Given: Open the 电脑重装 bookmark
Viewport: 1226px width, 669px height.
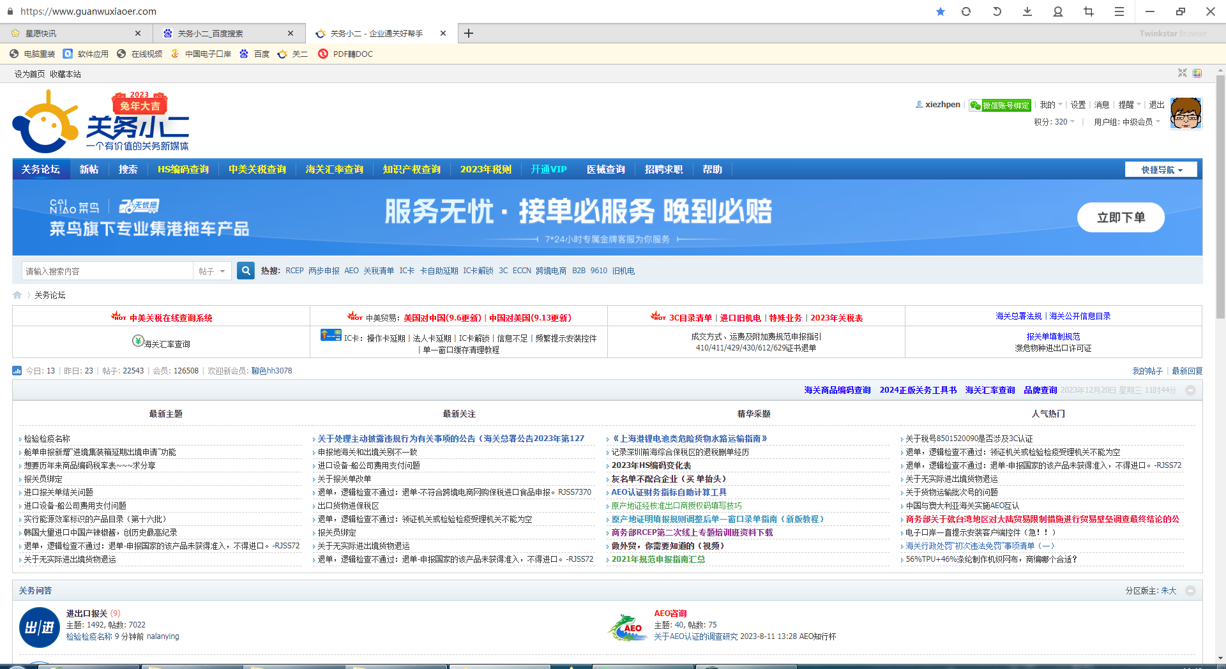Looking at the screenshot, I should (x=33, y=54).
